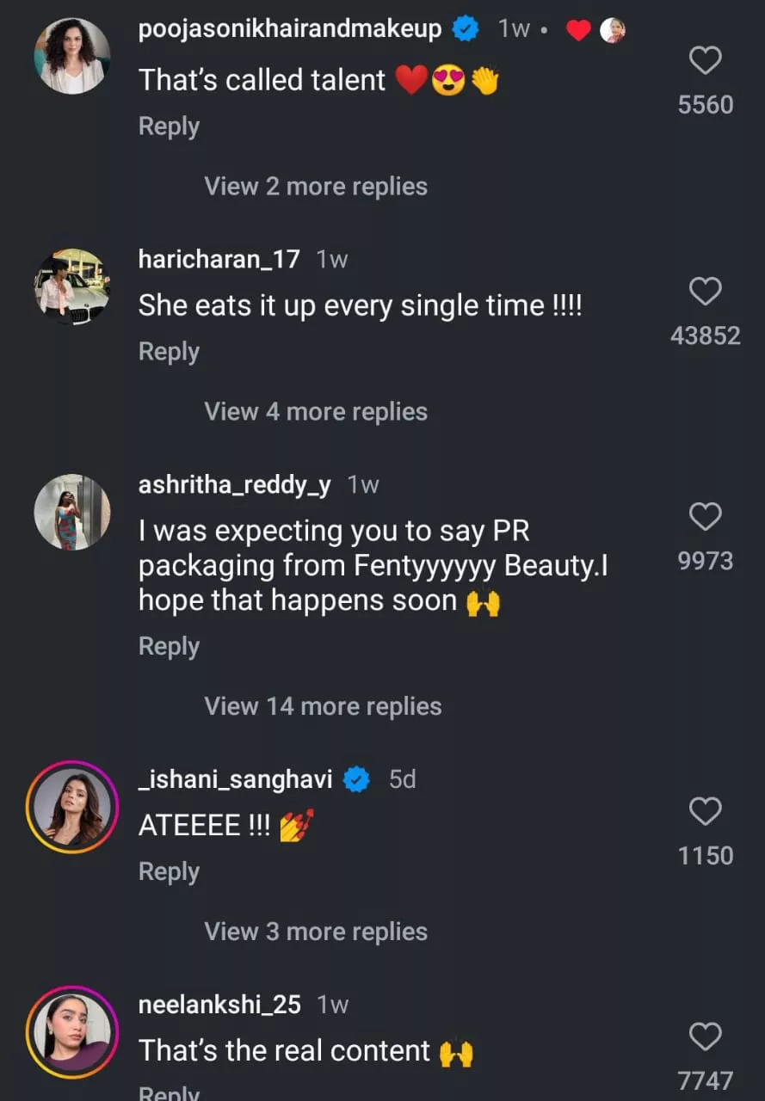This screenshot has width=765, height=1101.
Task: View _ishani_sanghavi's story ring avatar
Action: click(72, 806)
